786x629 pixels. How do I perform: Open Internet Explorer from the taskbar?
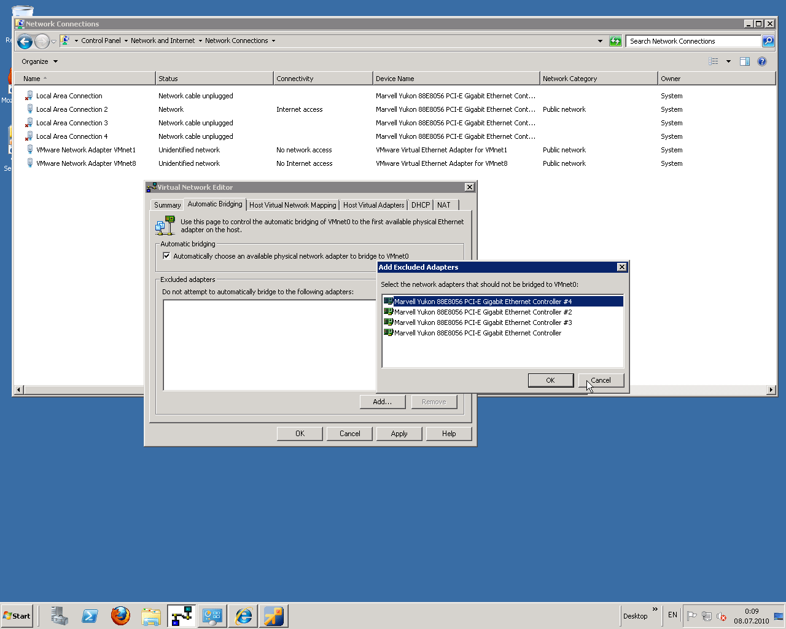(243, 615)
